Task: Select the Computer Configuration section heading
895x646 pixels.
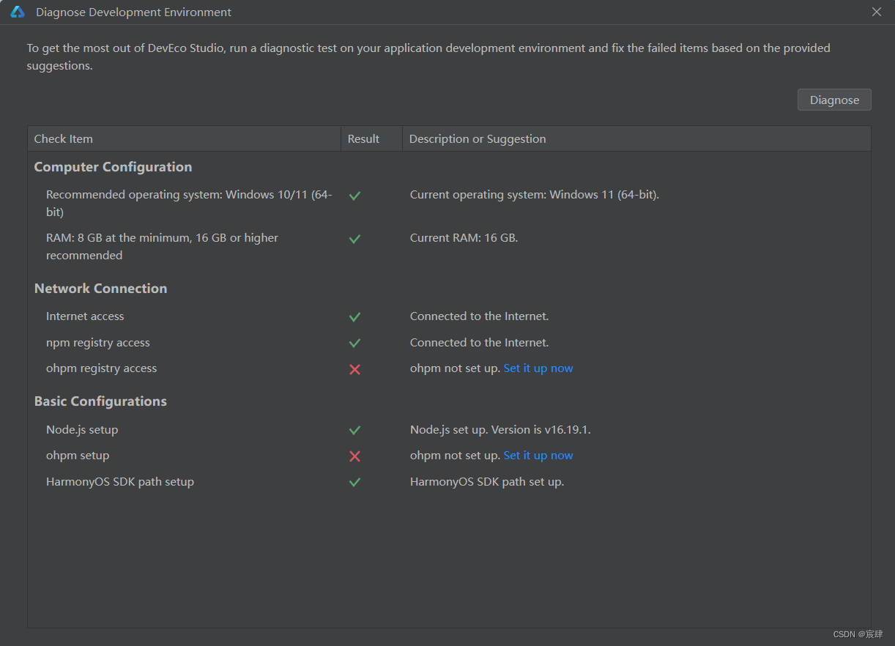Action: tap(113, 167)
